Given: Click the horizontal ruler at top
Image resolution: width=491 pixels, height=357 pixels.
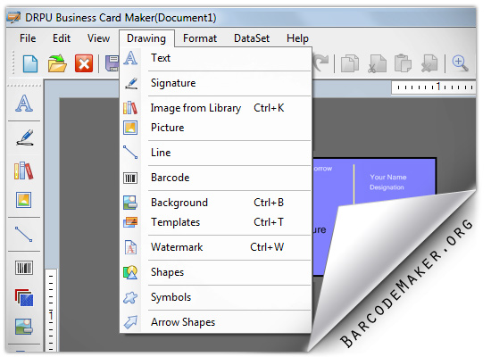Looking at the screenshot, I should [x=433, y=87].
